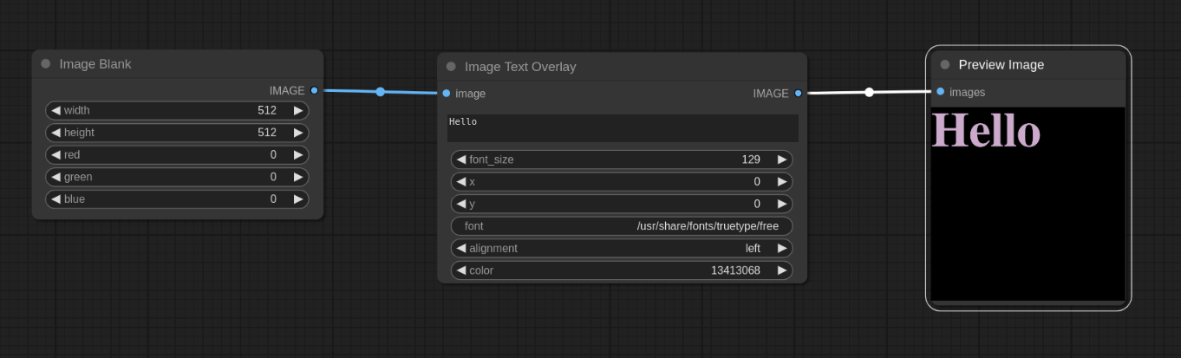Click the height value 512
1181x358 pixels.
coord(267,133)
